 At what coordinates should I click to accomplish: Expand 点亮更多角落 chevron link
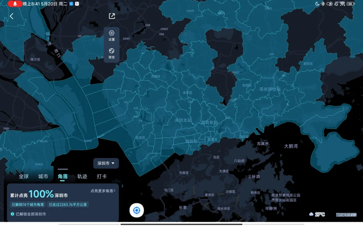(x=103, y=190)
